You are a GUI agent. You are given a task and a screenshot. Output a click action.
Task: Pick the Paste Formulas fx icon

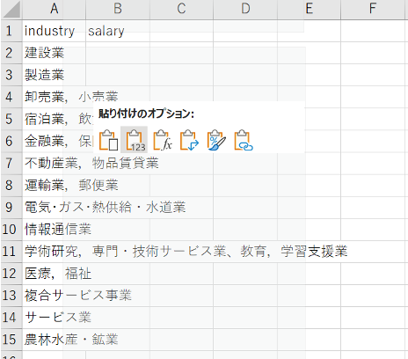(x=163, y=140)
